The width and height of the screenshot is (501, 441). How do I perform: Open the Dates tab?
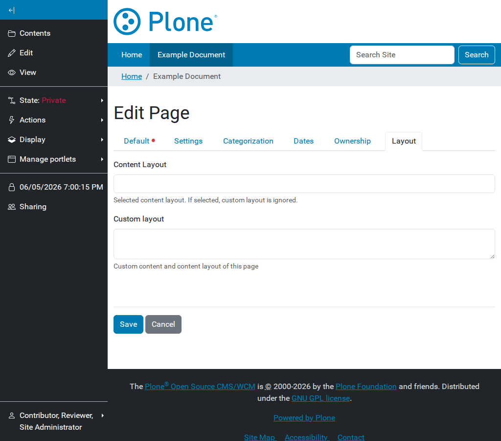pos(303,141)
